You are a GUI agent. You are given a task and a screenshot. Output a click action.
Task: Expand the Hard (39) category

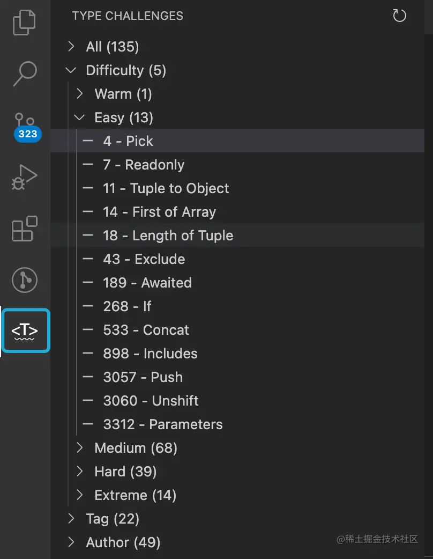pyautogui.click(x=125, y=472)
